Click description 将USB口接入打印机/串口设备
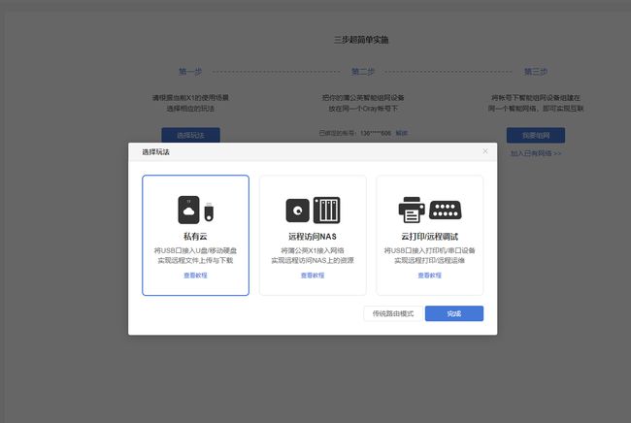Viewport: 631px width, 423px height. [429, 250]
